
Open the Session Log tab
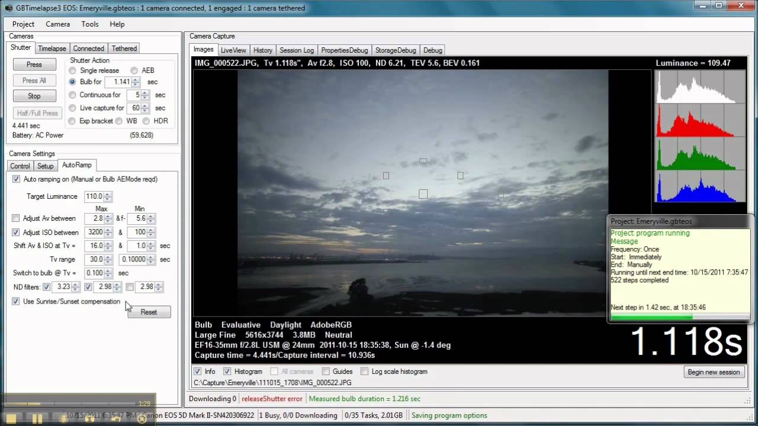297,50
